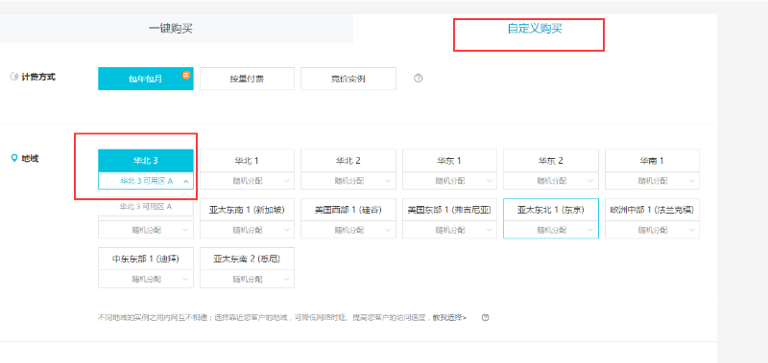Pick 华北 3 可用区 A from the open list
768x363 pixels.
pos(146,207)
